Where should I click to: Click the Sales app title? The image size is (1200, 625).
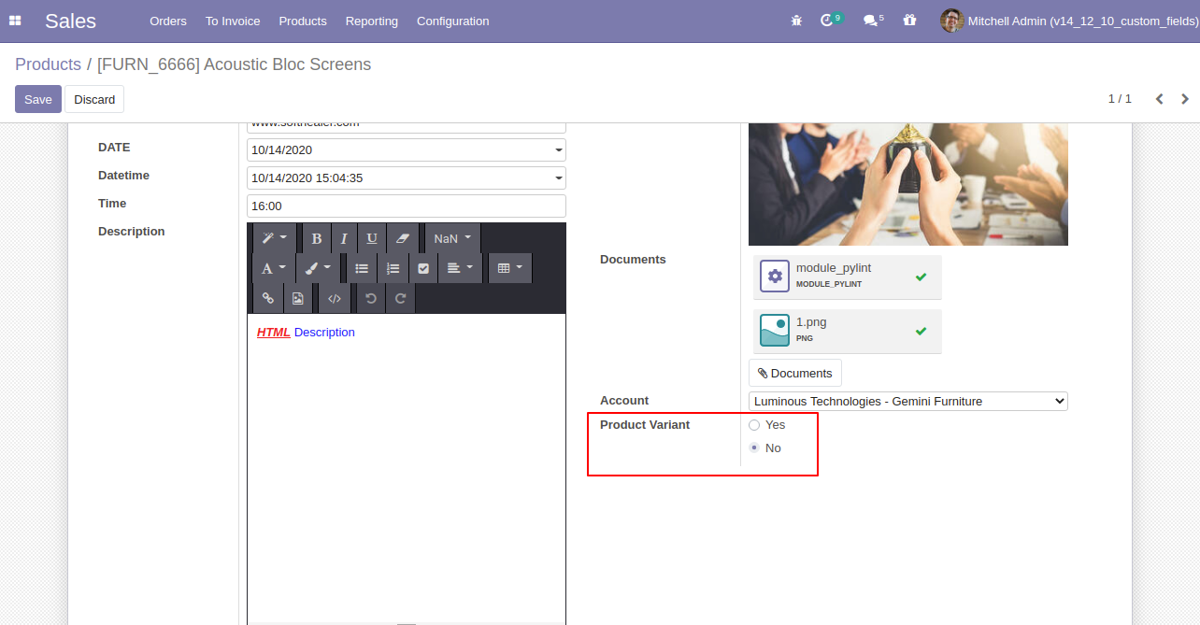point(70,21)
